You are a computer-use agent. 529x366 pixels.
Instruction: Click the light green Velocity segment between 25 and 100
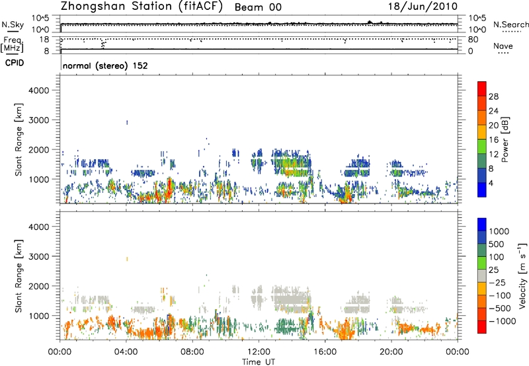click(482, 263)
